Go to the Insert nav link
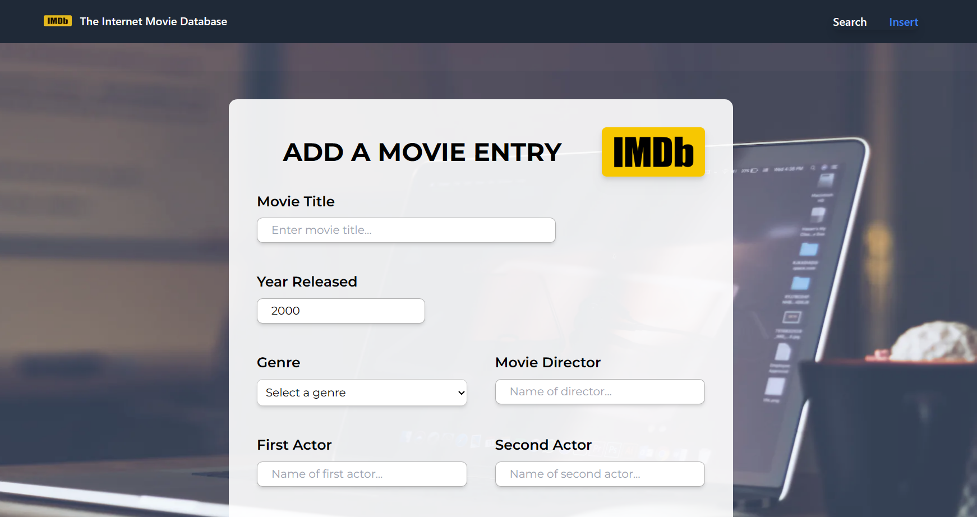Image resolution: width=977 pixels, height=517 pixels. pos(903,22)
